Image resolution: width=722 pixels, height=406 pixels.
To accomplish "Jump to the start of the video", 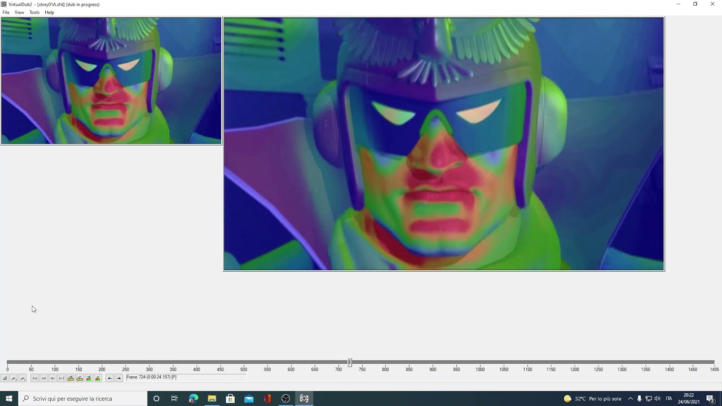I will point(34,378).
